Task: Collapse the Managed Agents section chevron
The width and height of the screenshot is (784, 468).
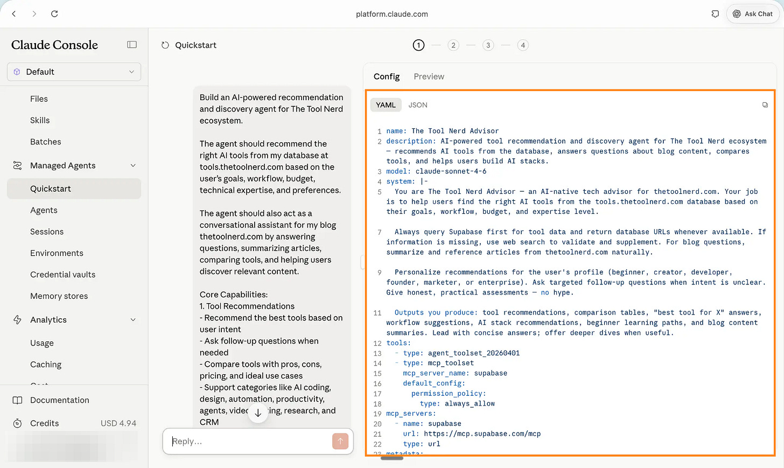Action: click(x=133, y=165)
